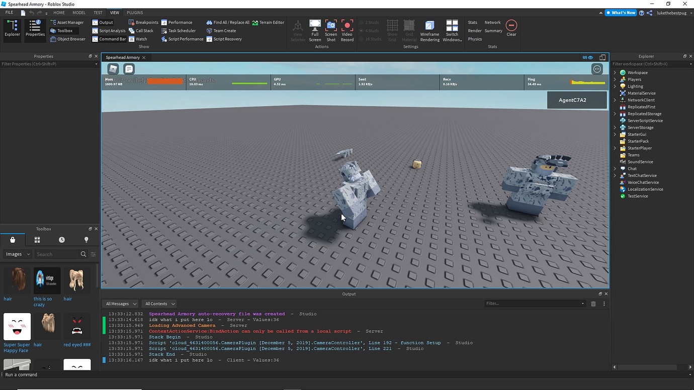Select the Super Super Happy Face thumbnail

click(17, 327)
